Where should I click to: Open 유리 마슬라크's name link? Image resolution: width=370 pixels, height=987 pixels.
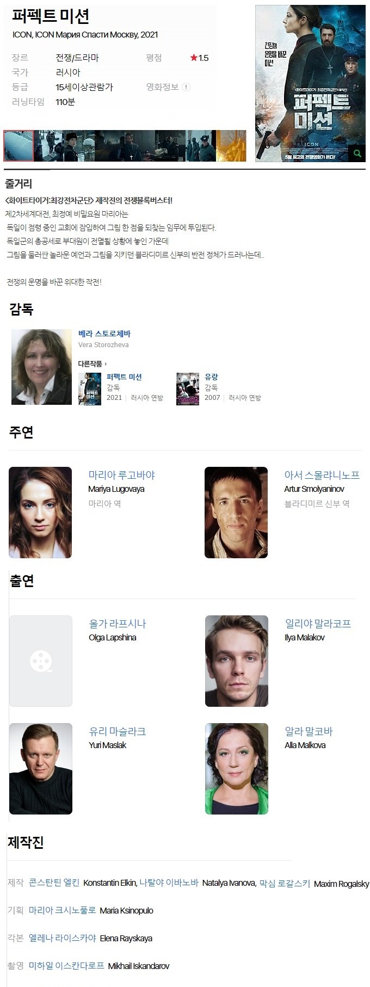pyautogui.click(x=118, y=731)
